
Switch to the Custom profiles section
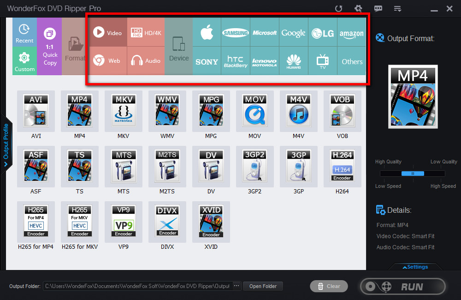click(x=24, y=61)
